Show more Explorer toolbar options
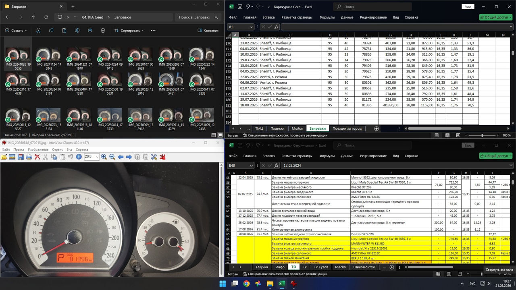The height and width of the screenshot is (290, 516). pyautogui.click(x=153, y=30)
